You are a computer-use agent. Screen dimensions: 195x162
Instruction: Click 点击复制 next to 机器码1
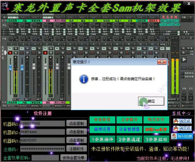(x=77, y=123)
